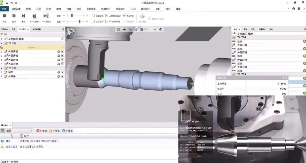Enable the 碰撞检测 collision detection checkbox
This screenshot has height=163, width=306.
[93, 16]
